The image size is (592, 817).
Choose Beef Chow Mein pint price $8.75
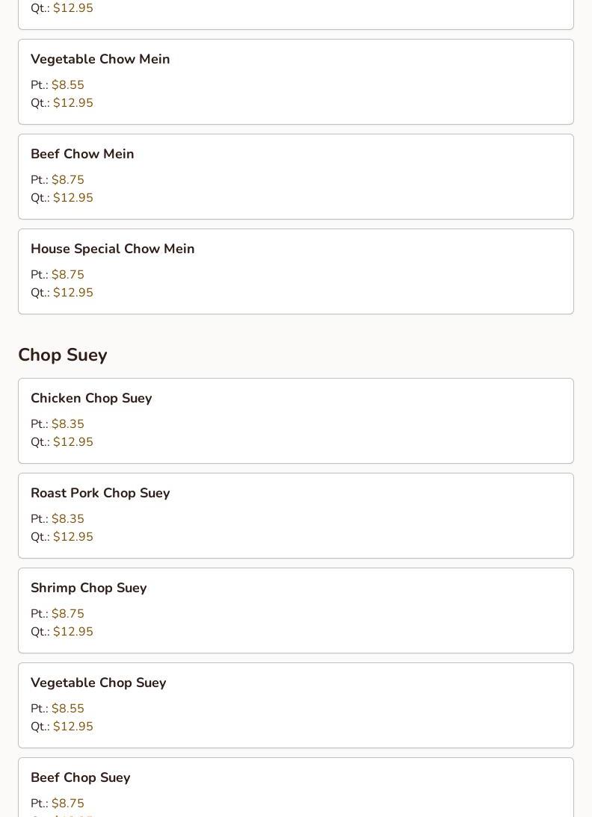(x=68, y=179)
